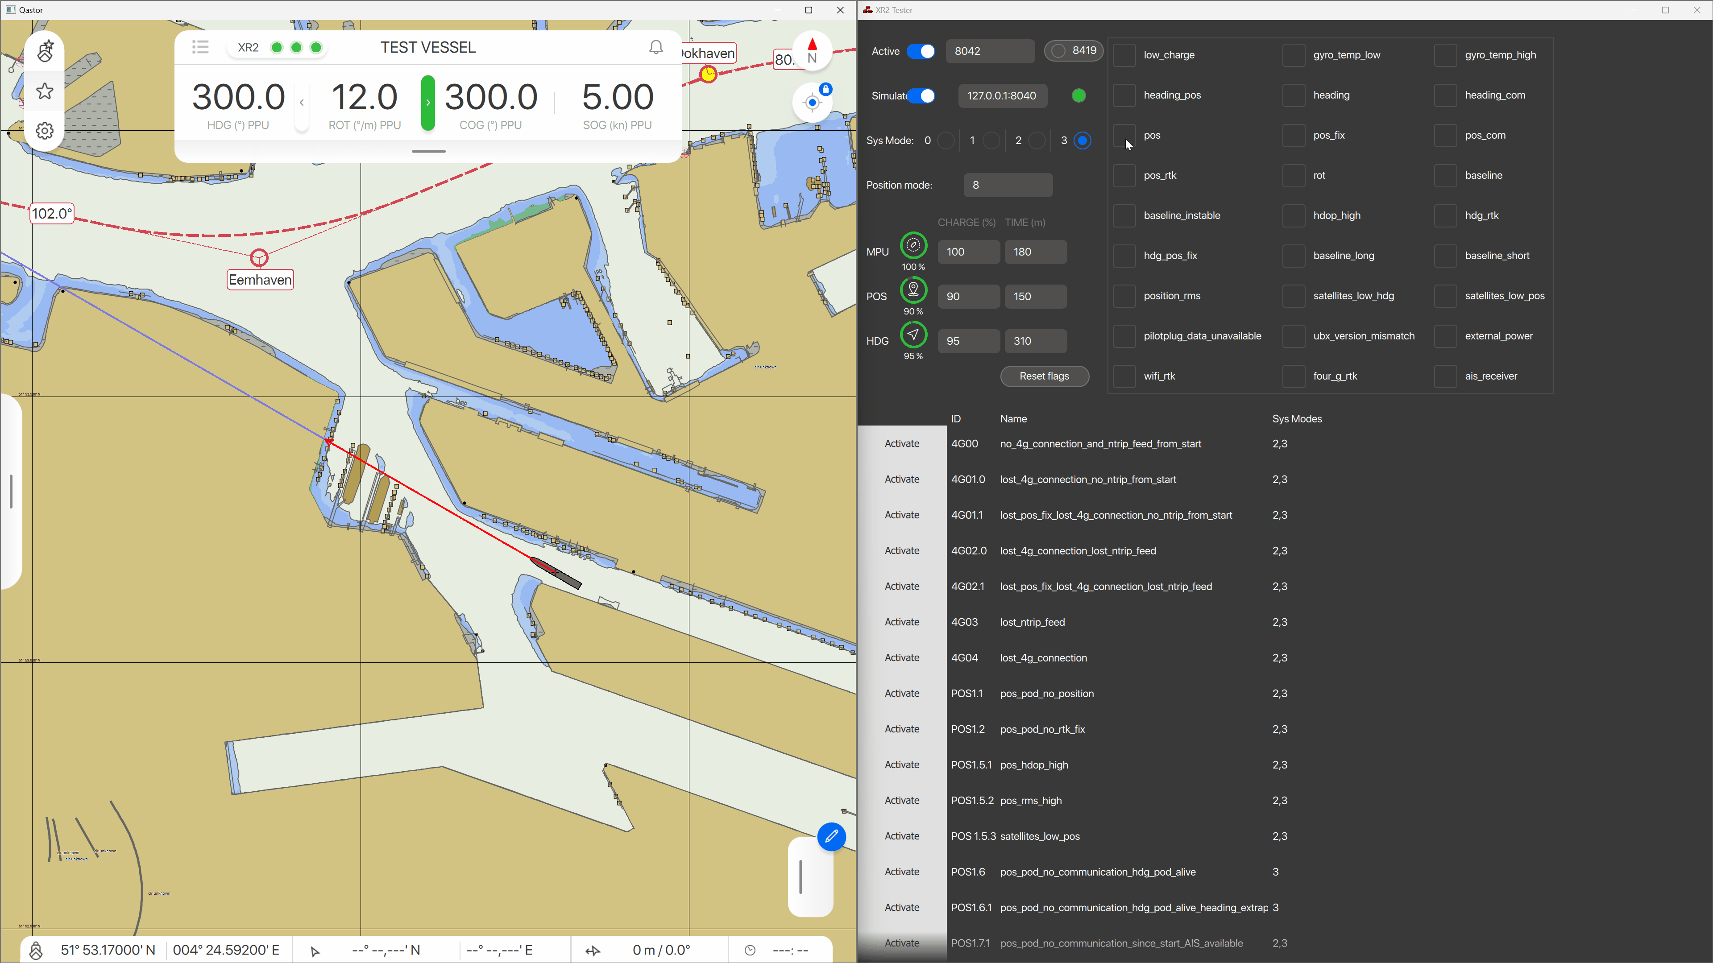This screenshot has height=963, width=1713.
Task: Click Activate button for POS1.2 entry
Action: coord(901,729)
